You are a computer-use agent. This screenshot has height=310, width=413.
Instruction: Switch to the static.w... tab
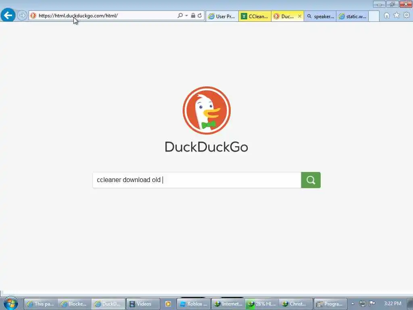click(x=353, y=16)
